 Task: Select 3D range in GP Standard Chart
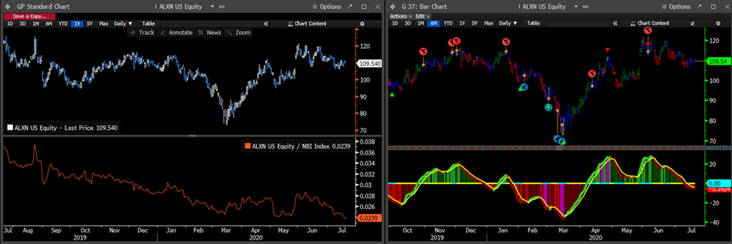click(23, 23)
